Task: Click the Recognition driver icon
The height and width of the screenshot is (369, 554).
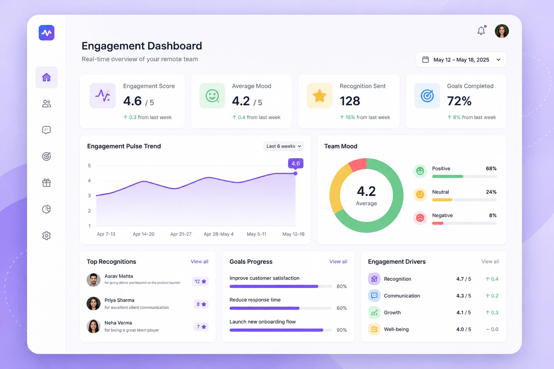Action: click(x=374, y=279)
